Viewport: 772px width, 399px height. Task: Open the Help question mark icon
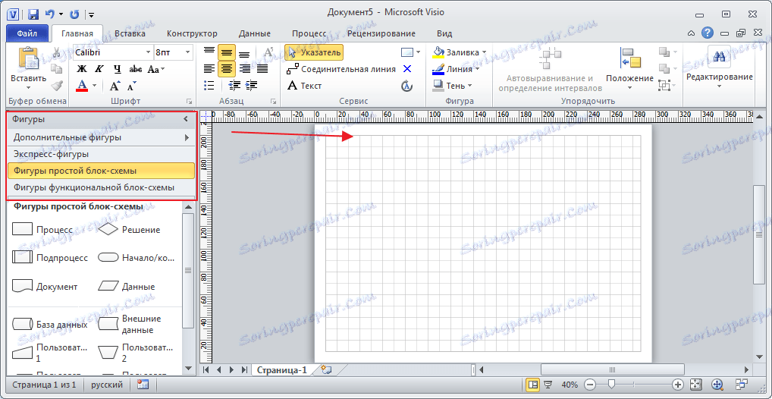click(708, 33)
